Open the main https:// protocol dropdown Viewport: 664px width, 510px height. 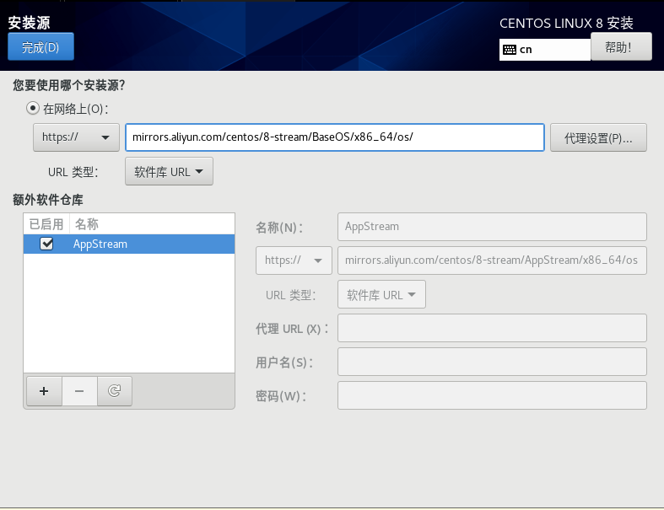[x=76, y=137]
